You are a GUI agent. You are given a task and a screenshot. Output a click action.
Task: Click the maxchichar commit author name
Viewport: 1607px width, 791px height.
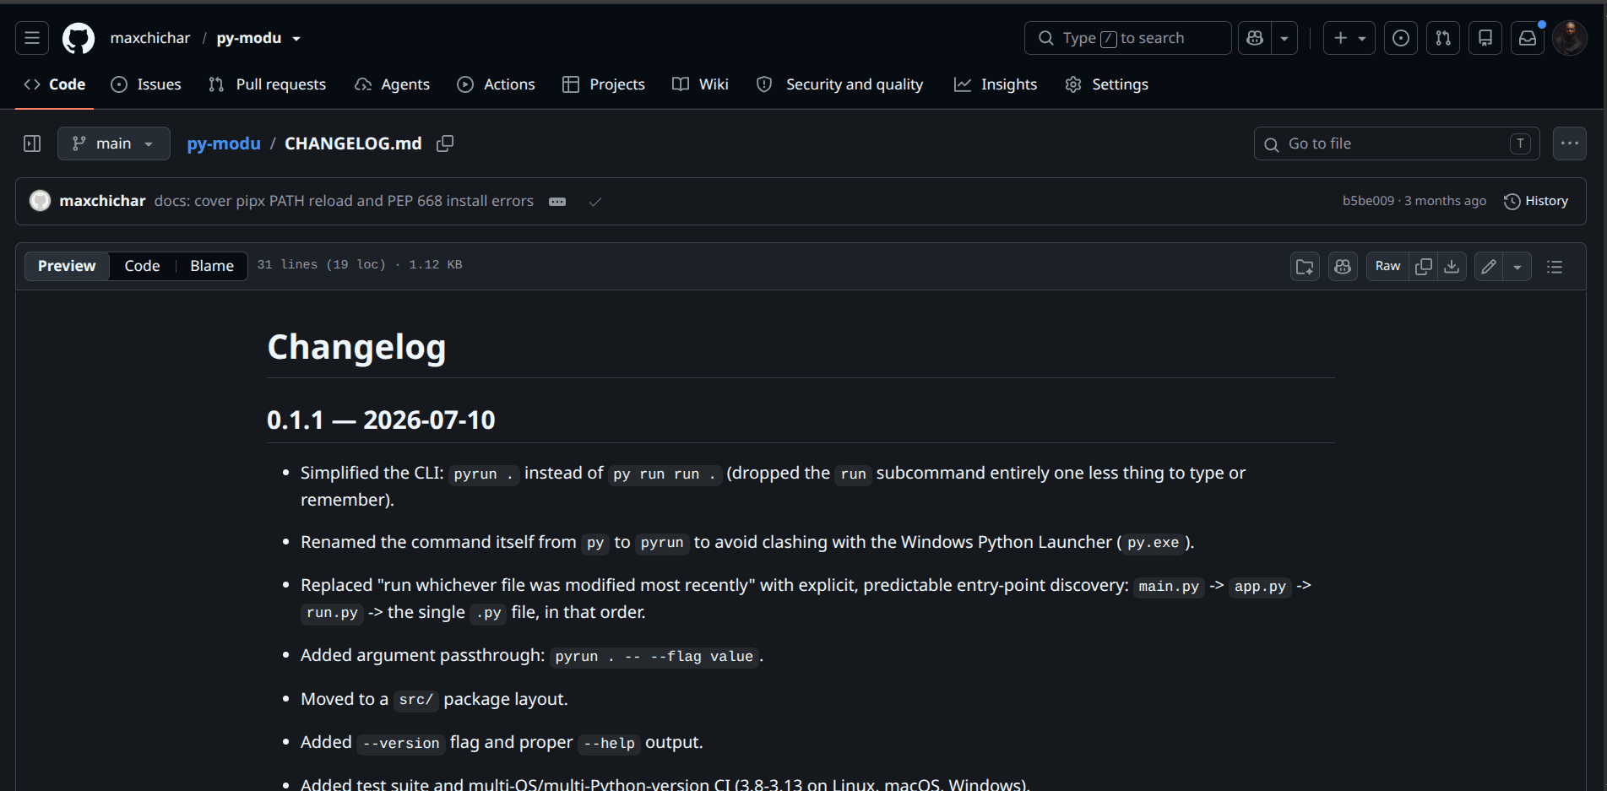(102, 201)
